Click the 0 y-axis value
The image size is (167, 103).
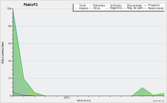(11, 96)
